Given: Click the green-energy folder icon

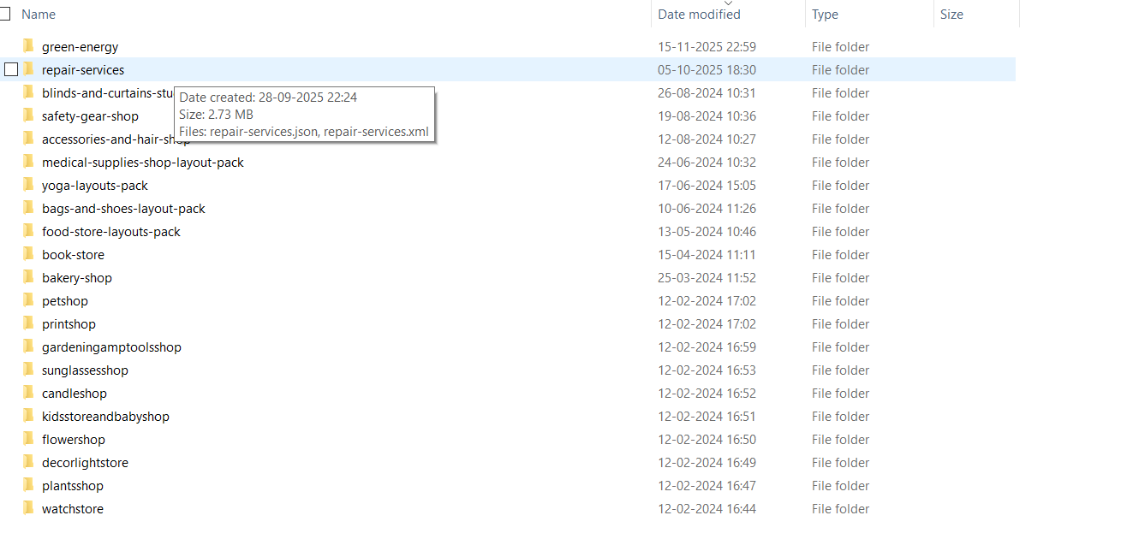Looking at the screenshot, I should click(x=28, y=46).
